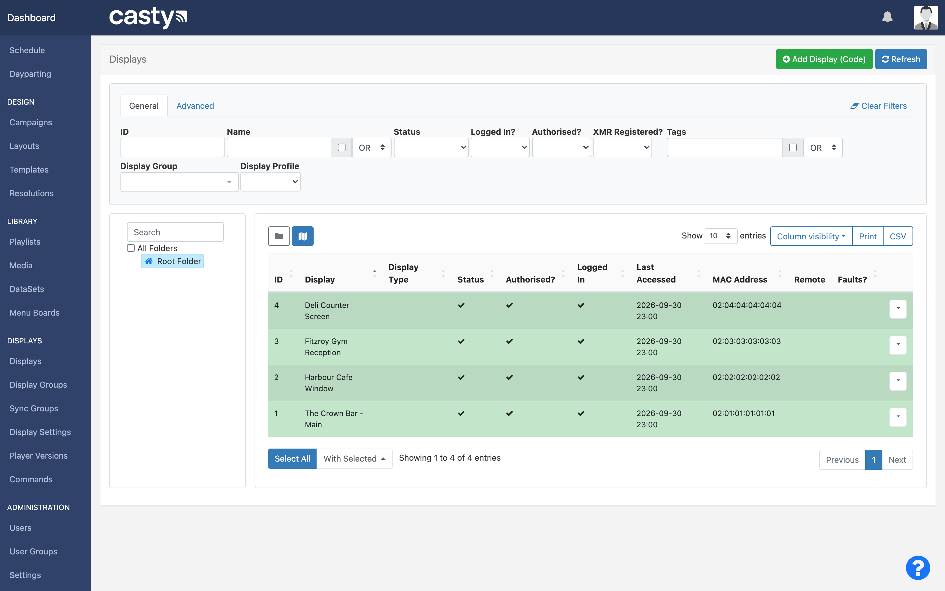
Task: Open row menu for Harbour Cafe Window
Action: coord(898,381)
